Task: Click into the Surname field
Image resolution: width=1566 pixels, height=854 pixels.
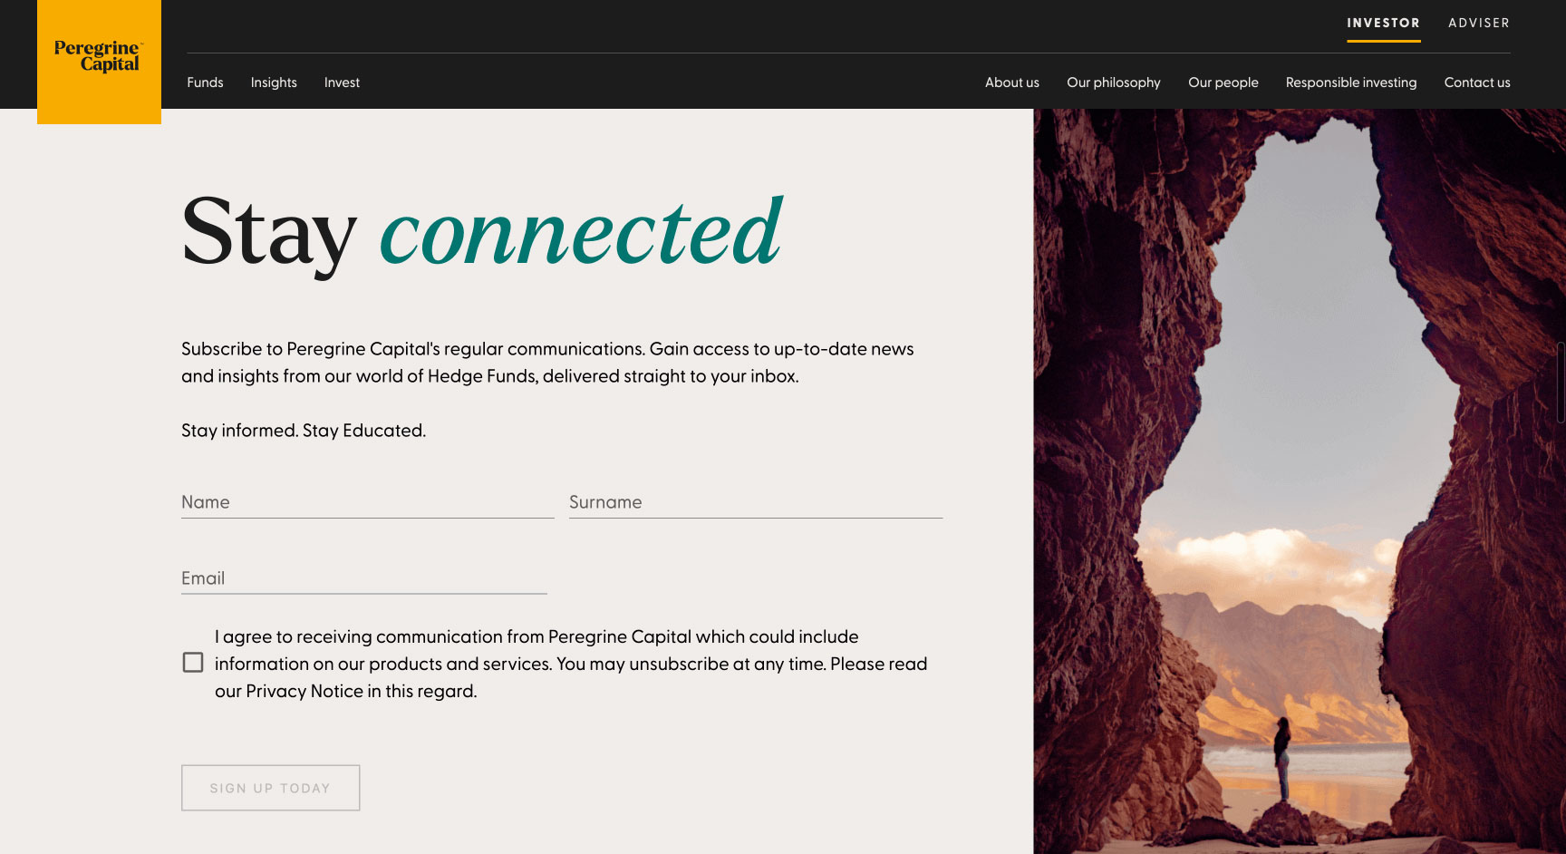Action: click(755, 502)
